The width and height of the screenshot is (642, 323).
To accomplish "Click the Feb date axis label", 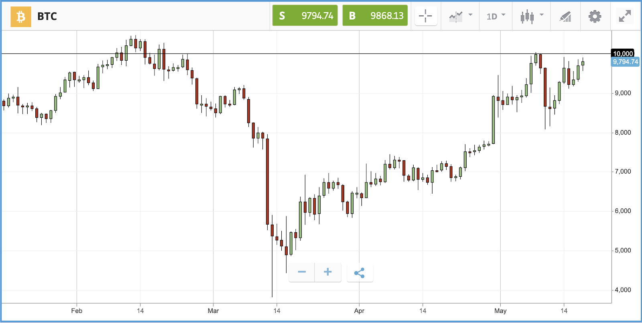I will (x=77, y=311).
